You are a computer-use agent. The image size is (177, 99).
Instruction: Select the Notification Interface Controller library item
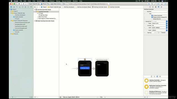point(156,87)
